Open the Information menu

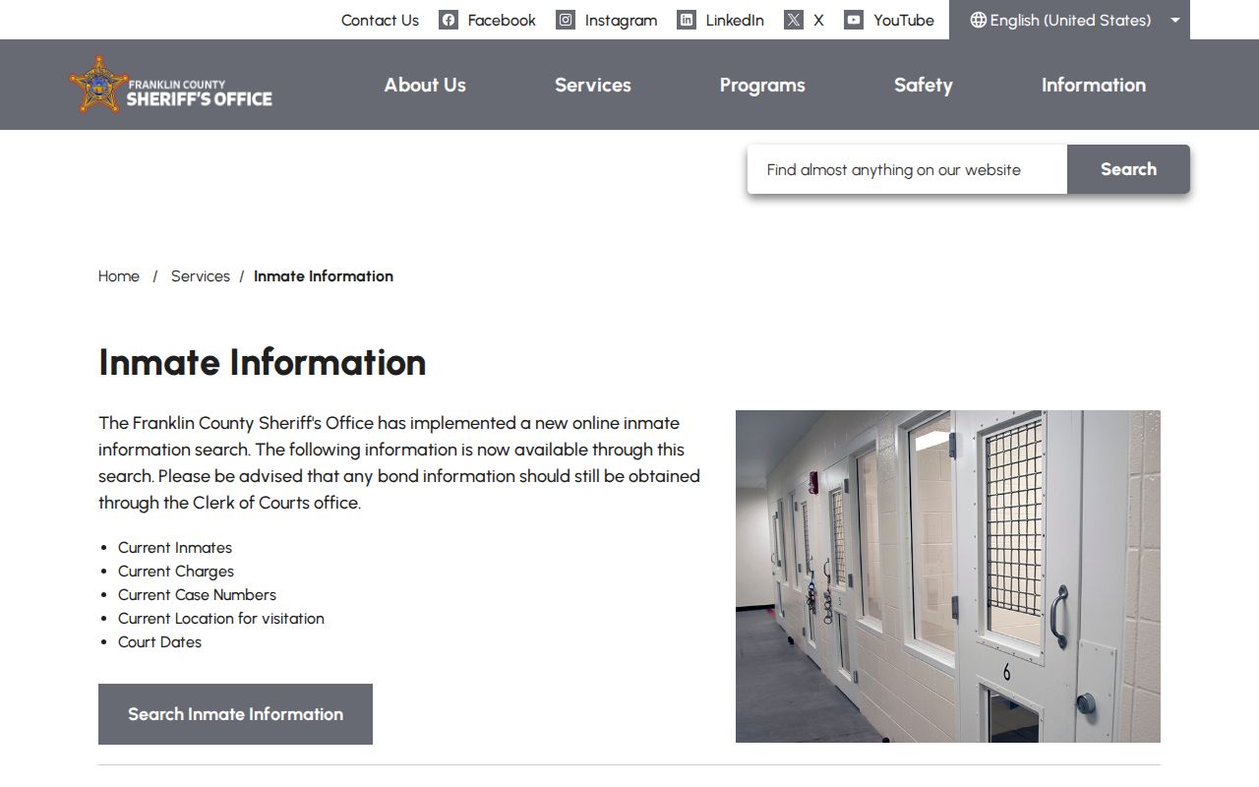point(1094,85)
